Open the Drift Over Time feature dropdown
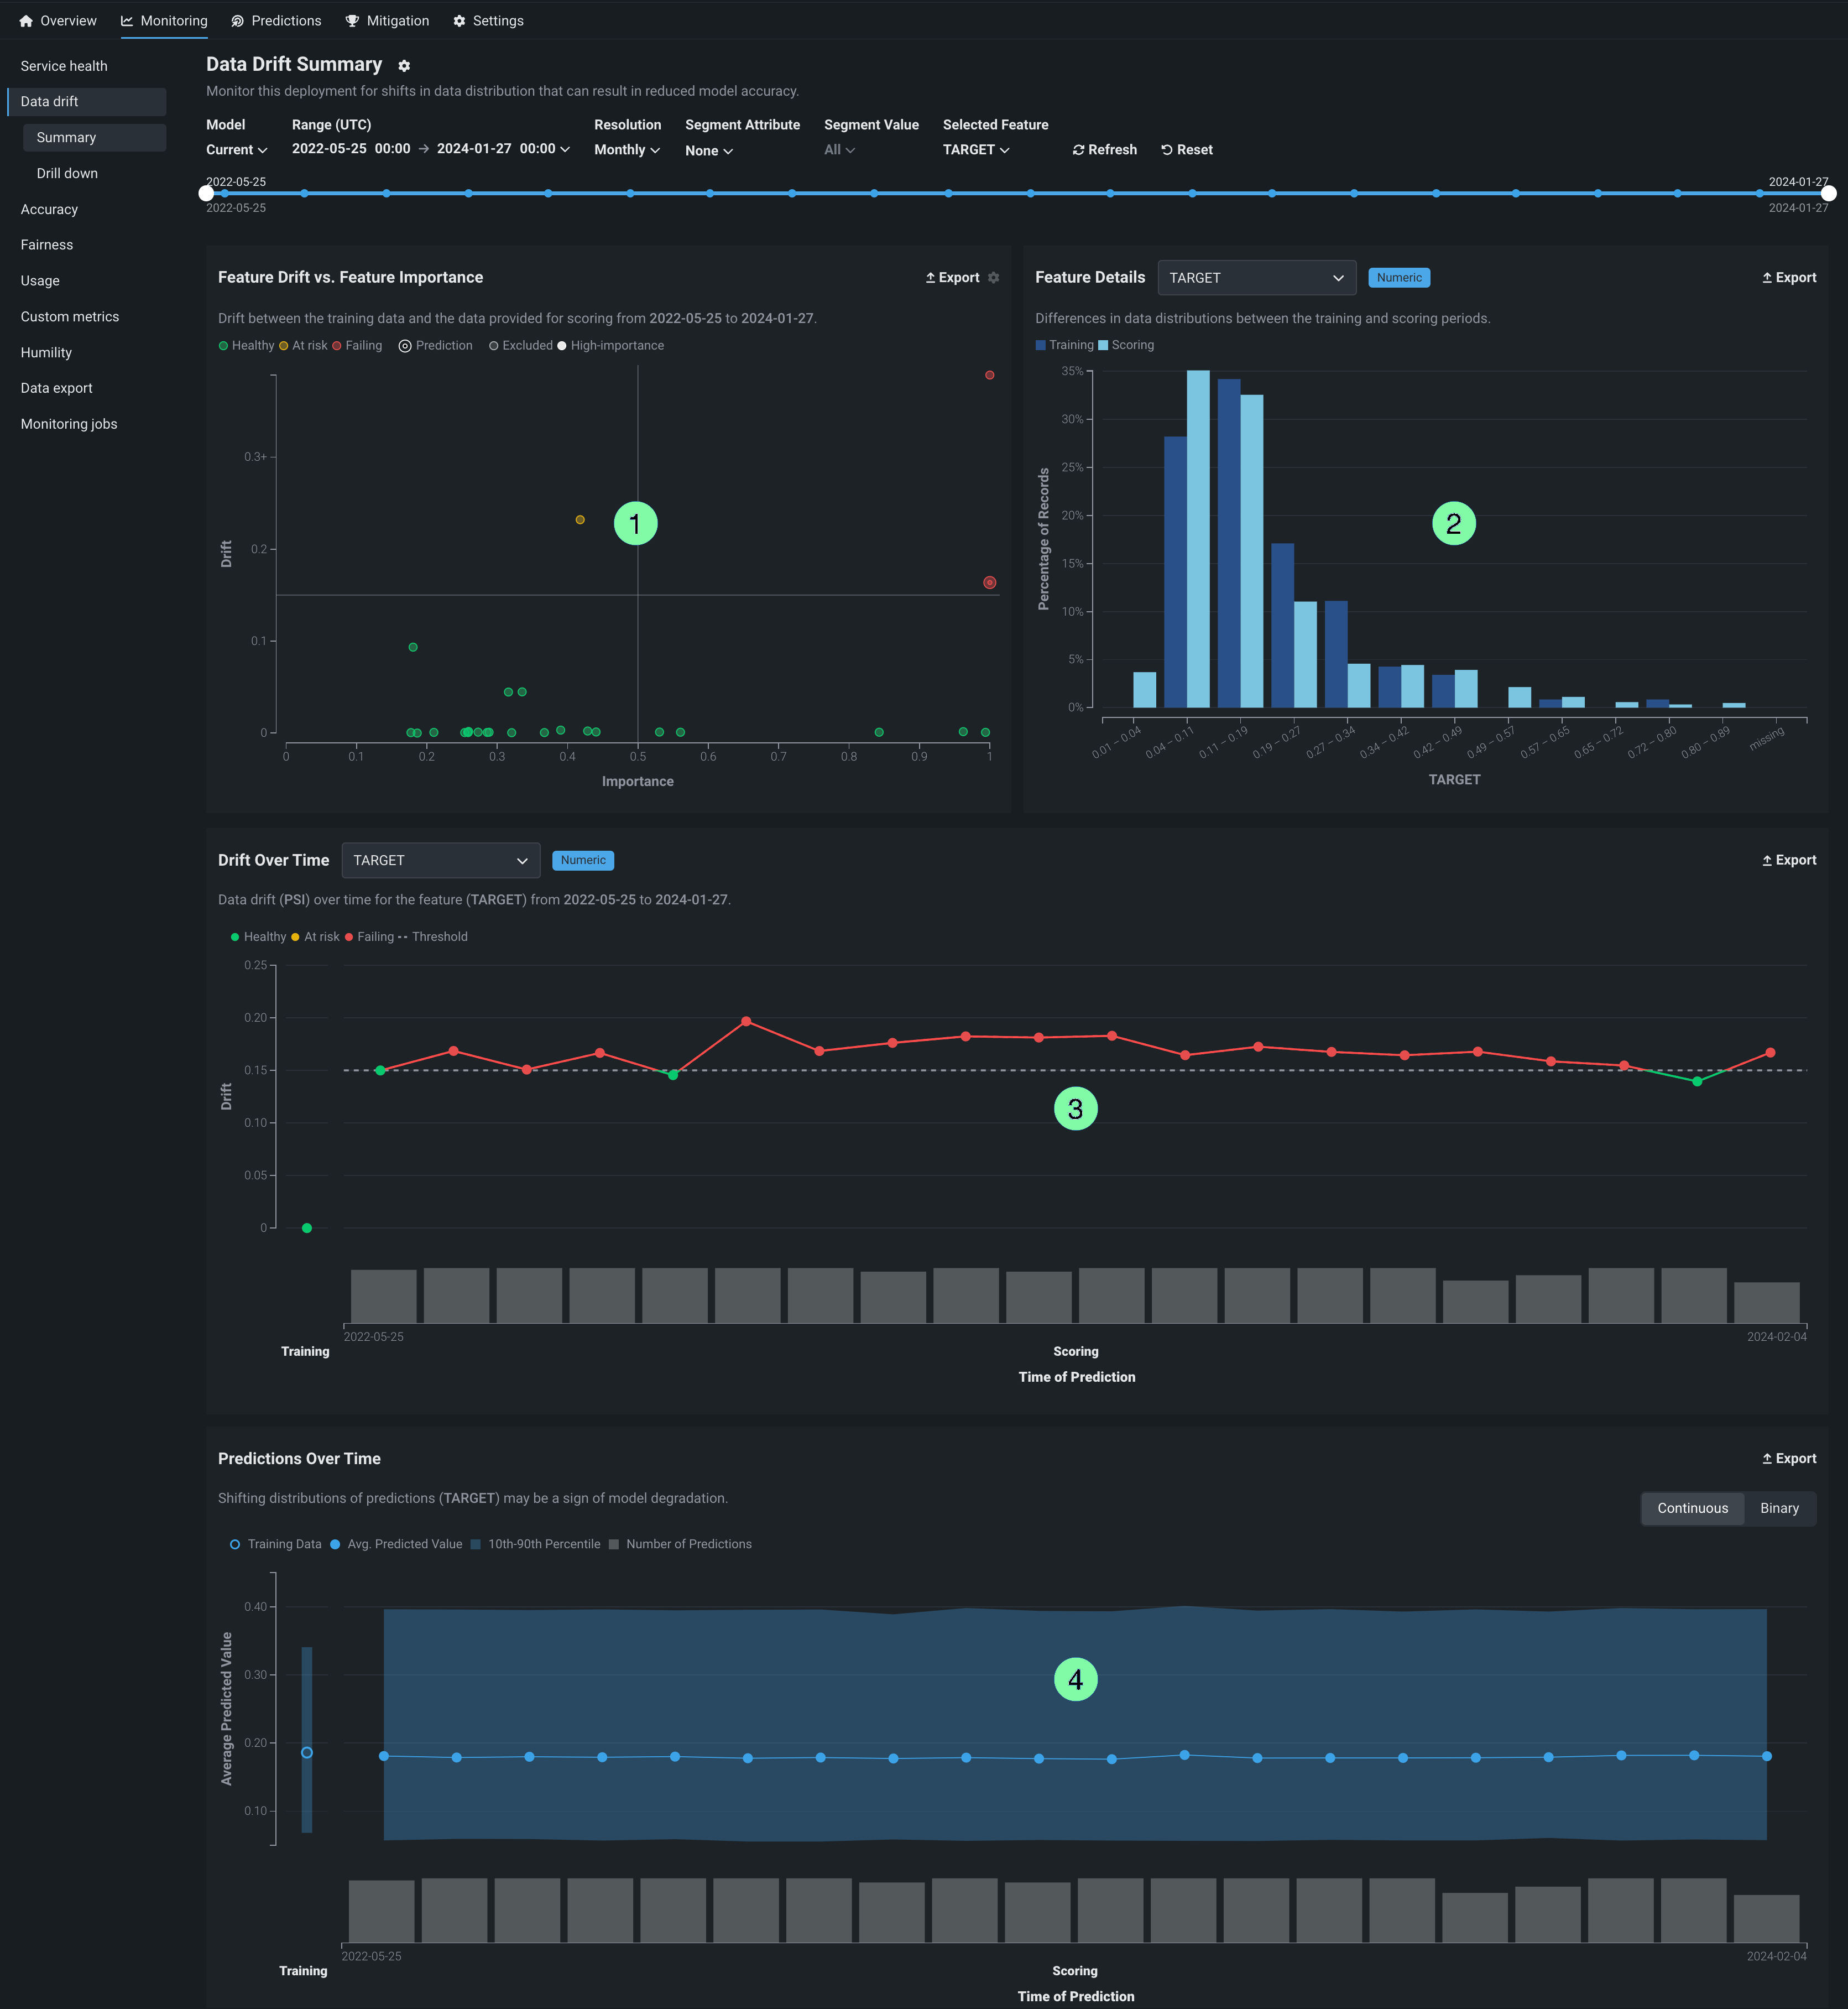Viewport: 1848px width, 2009px height. tap(440, 861)
